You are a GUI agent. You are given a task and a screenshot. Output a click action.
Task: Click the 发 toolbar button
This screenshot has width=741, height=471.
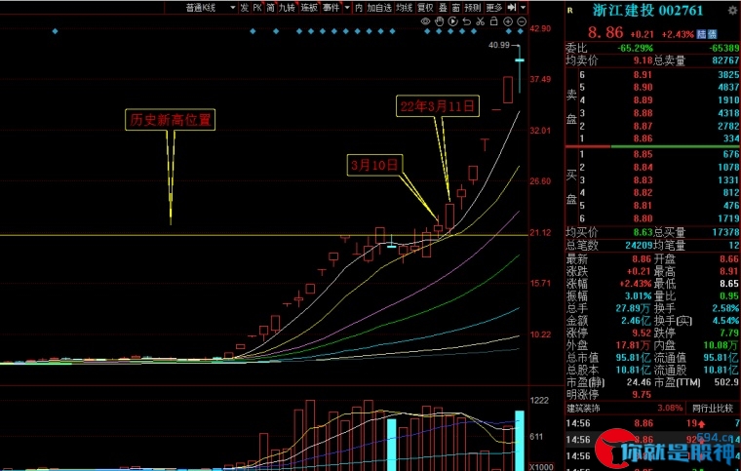click(x=244, y=8)
